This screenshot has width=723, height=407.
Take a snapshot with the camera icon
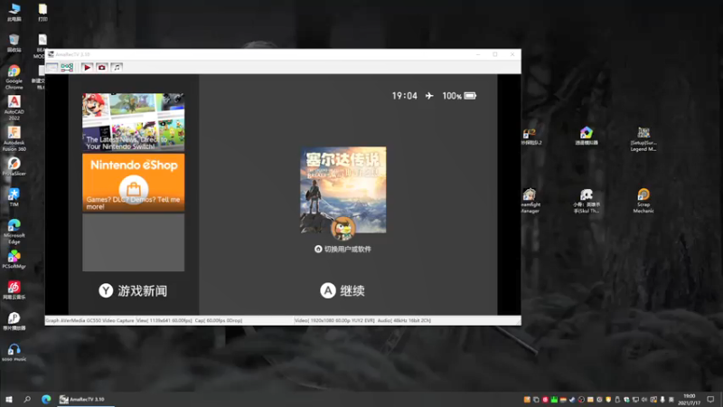click(102, 67)
